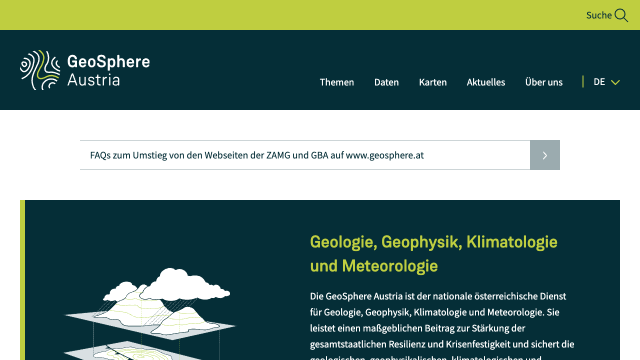Click the mountain layers illustration
The width and height of the screenshot is (640, 360).
pyautogui.click(x=150, y=310)
